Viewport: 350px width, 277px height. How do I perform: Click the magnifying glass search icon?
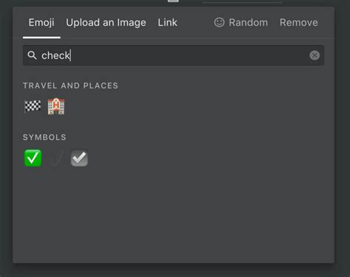tap(32, 55)
